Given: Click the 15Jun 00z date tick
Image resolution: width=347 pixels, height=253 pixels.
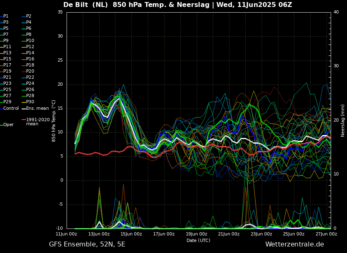Looking at the screenshot, I should pos(131,234).
